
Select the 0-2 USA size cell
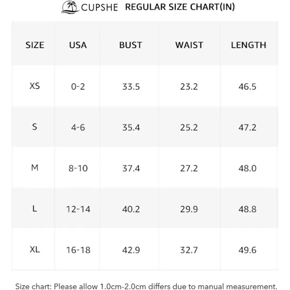(78, 87)
